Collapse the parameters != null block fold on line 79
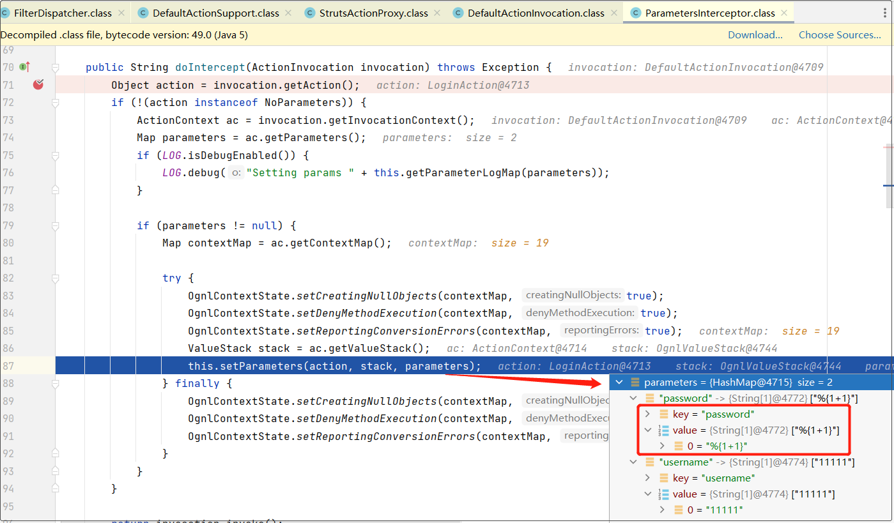Image resolution: width=894 pixels, height=523 pixels. pyautogui.click(x=56, y=225)
